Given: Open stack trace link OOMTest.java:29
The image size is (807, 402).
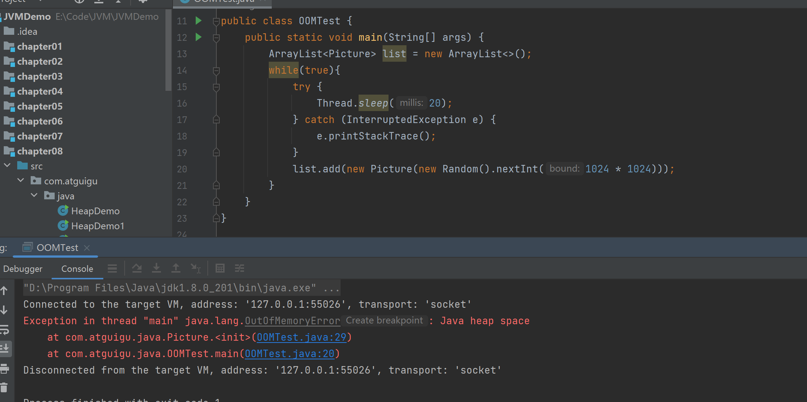Looking at the screenshot, I should pos(301,337).
